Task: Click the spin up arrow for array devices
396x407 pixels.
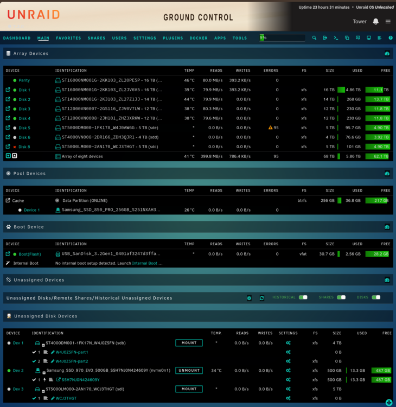Action: 15,156
